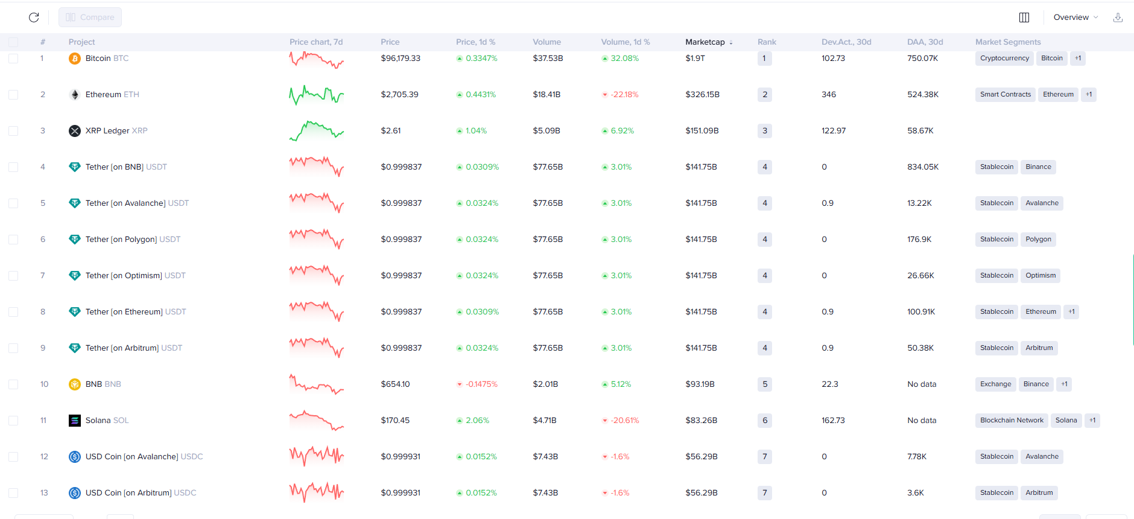Click Solana volume change -20.61%
Screen dimensions: 1134x519
[621, 421]
